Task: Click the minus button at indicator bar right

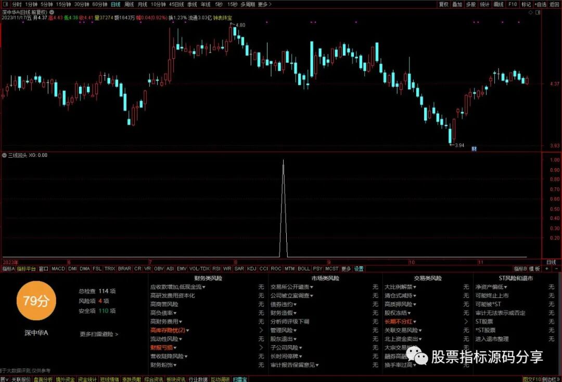Action: point(556,269)
